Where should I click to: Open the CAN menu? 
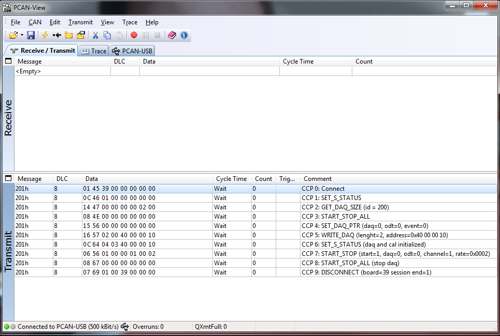[35, 22]
